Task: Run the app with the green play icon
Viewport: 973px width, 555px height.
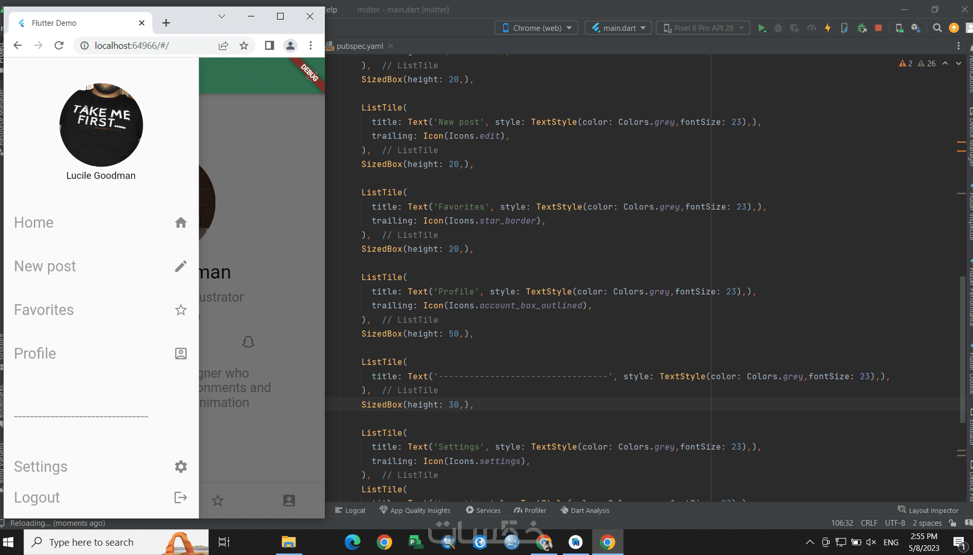Action: tap(762, 28)
